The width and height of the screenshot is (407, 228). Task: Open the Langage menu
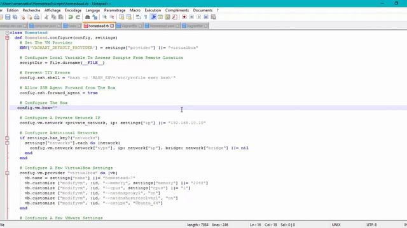pyautogui.click(x=93, y=10)
